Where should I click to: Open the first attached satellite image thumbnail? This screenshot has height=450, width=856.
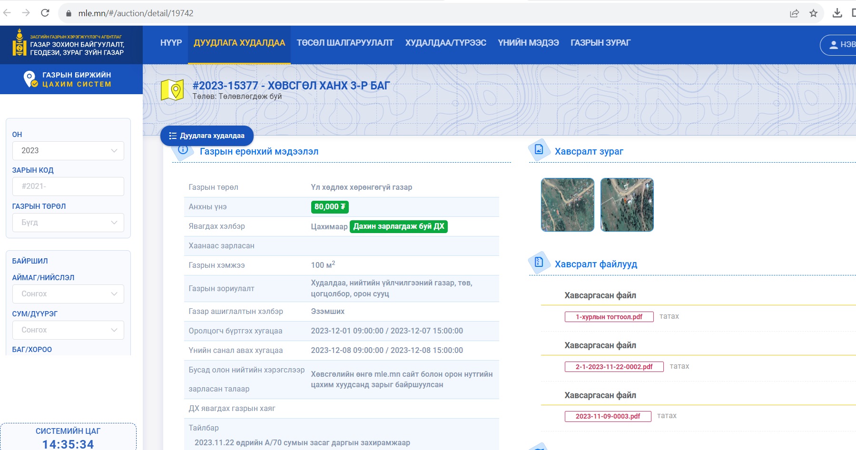click(x=568, y=205)
